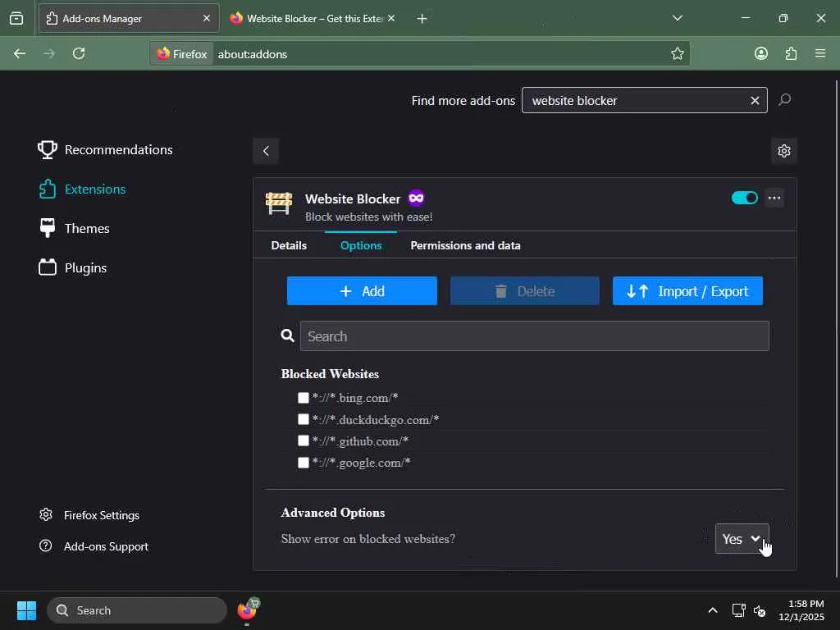This screenshot has height=630, width=840.
Task: Open the show error Yes dropdown
Action: [x=742, y=539]
